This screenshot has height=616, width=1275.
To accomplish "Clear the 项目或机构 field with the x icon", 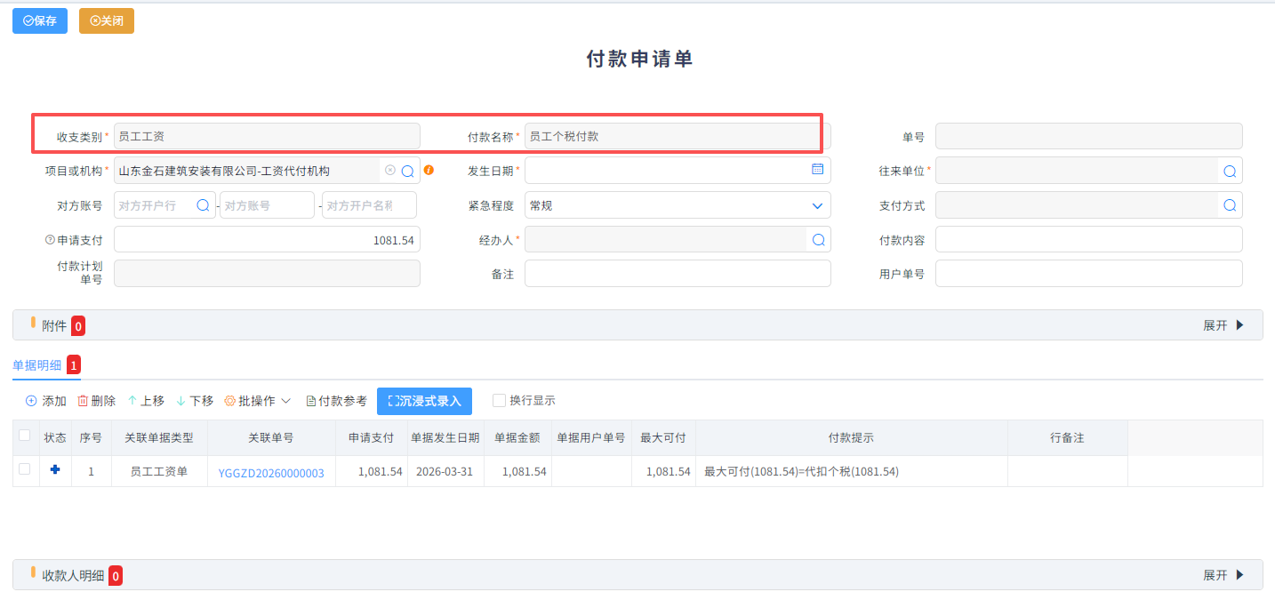I will [389, 170].
